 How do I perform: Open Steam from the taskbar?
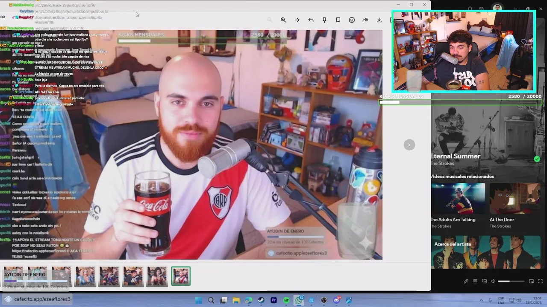(x=261, y=300)
